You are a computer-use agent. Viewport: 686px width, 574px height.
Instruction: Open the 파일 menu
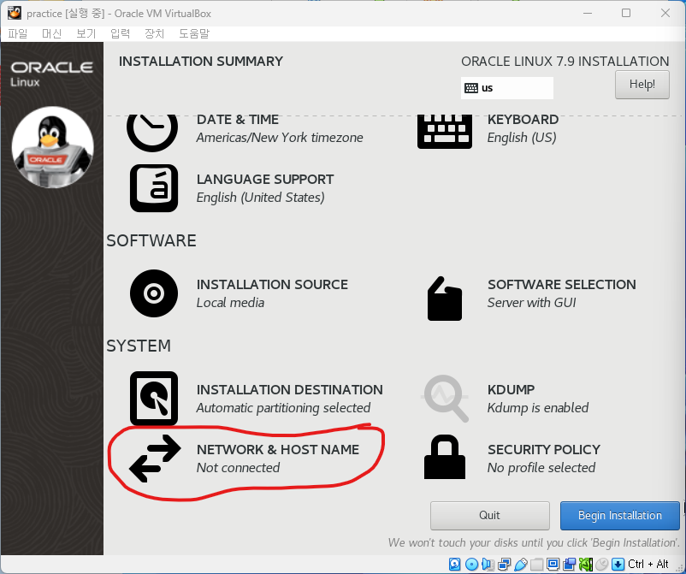point(17,33)
